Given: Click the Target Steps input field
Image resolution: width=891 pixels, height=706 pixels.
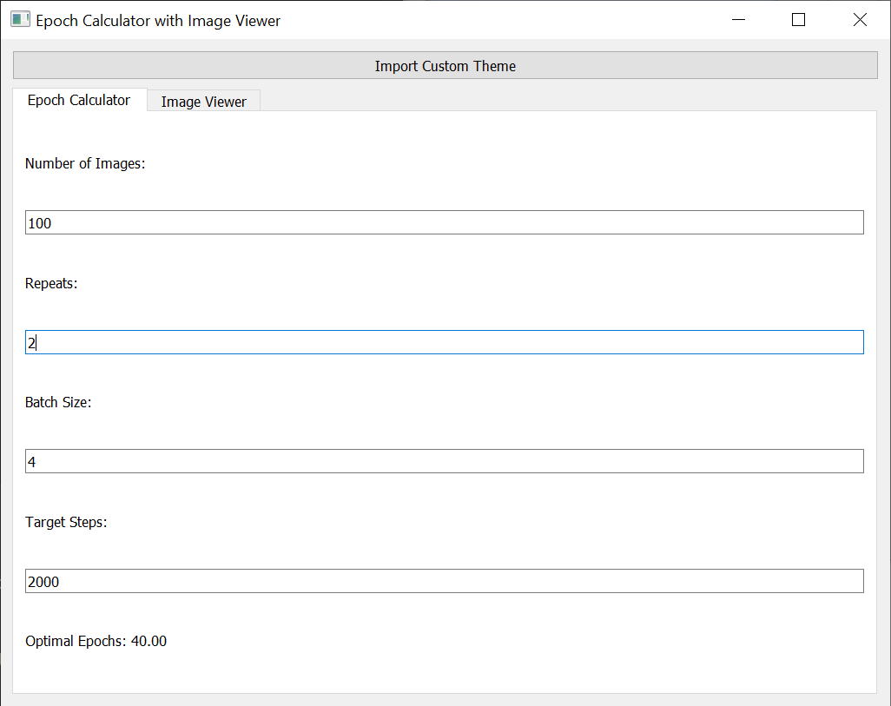Looking at the screenshot, I should [x=445, y=581].
